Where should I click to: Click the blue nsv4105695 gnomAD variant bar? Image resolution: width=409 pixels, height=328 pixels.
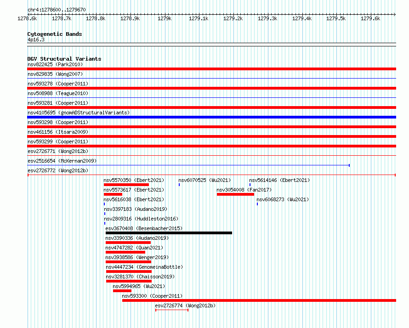coord(211,117)
